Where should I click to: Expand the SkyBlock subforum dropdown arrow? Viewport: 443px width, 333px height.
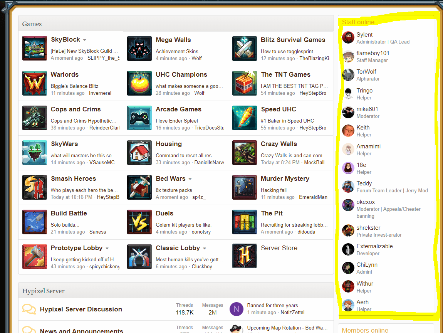84,40
